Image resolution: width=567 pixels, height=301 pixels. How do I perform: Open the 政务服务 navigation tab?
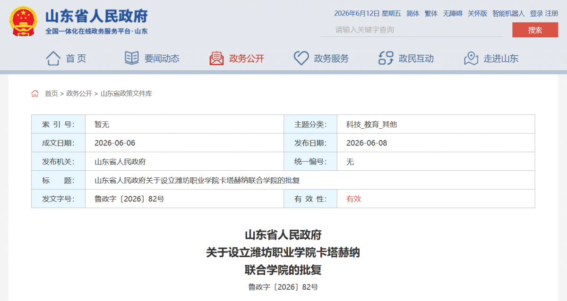point(331,59)
